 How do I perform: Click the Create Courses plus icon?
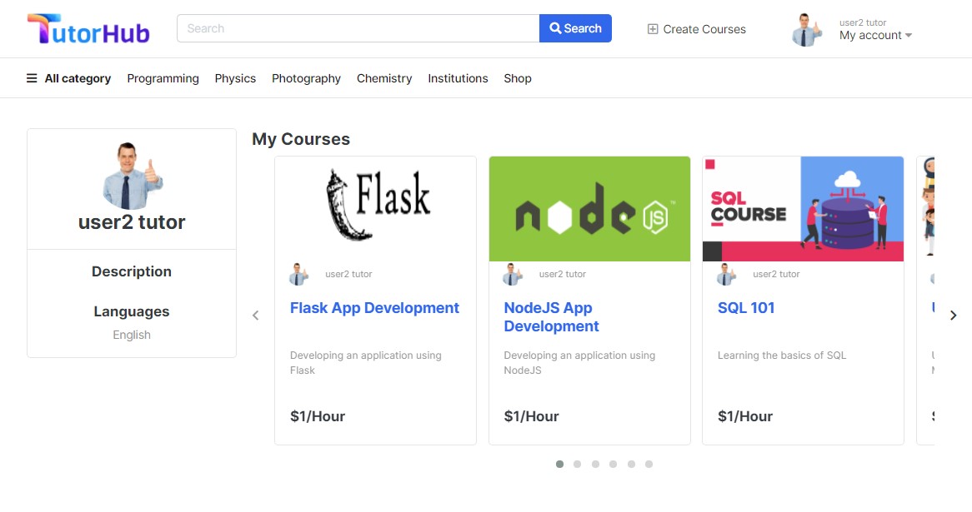[x=652, y=29]
